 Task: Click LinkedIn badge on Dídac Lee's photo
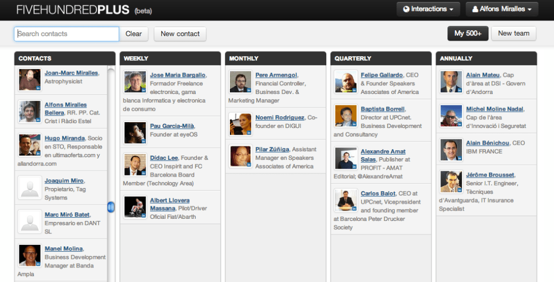tap(142, 172)
